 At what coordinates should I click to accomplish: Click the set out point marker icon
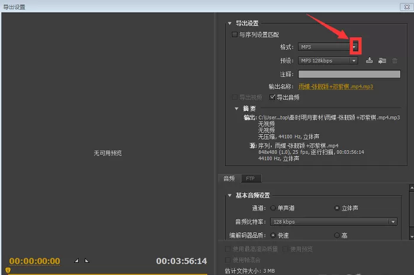86,260
